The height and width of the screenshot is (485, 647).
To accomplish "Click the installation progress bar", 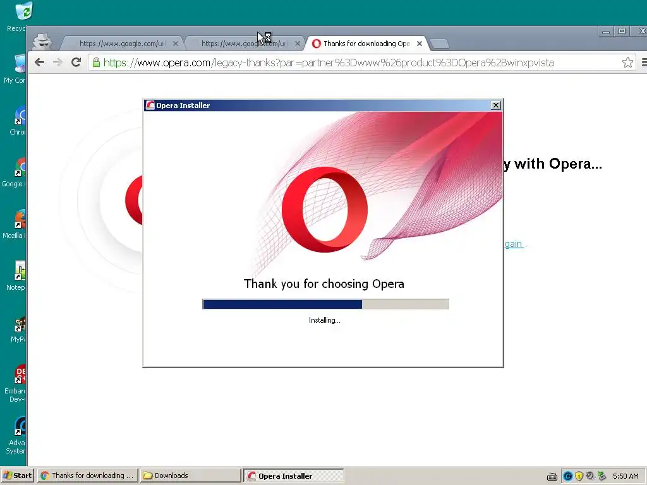I will tap(325, 304).
